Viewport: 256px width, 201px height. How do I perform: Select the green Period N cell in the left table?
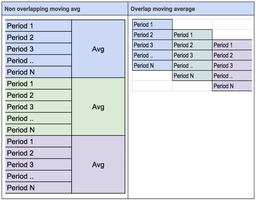point(38,130)
